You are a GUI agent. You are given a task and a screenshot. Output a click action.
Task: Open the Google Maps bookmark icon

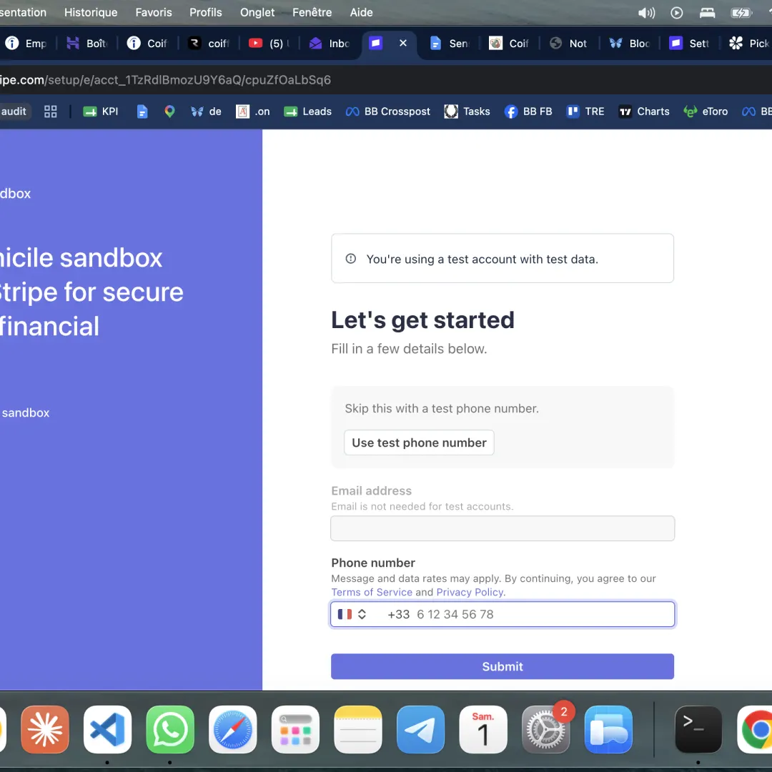pyautogui.click(x=169, y=112)
